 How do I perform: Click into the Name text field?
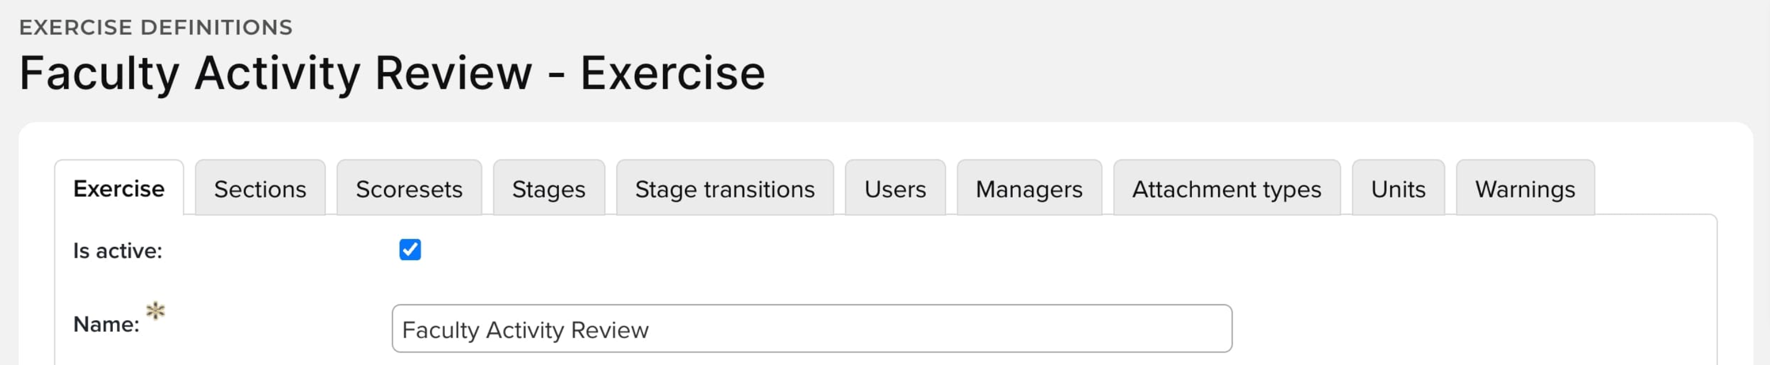811,329
